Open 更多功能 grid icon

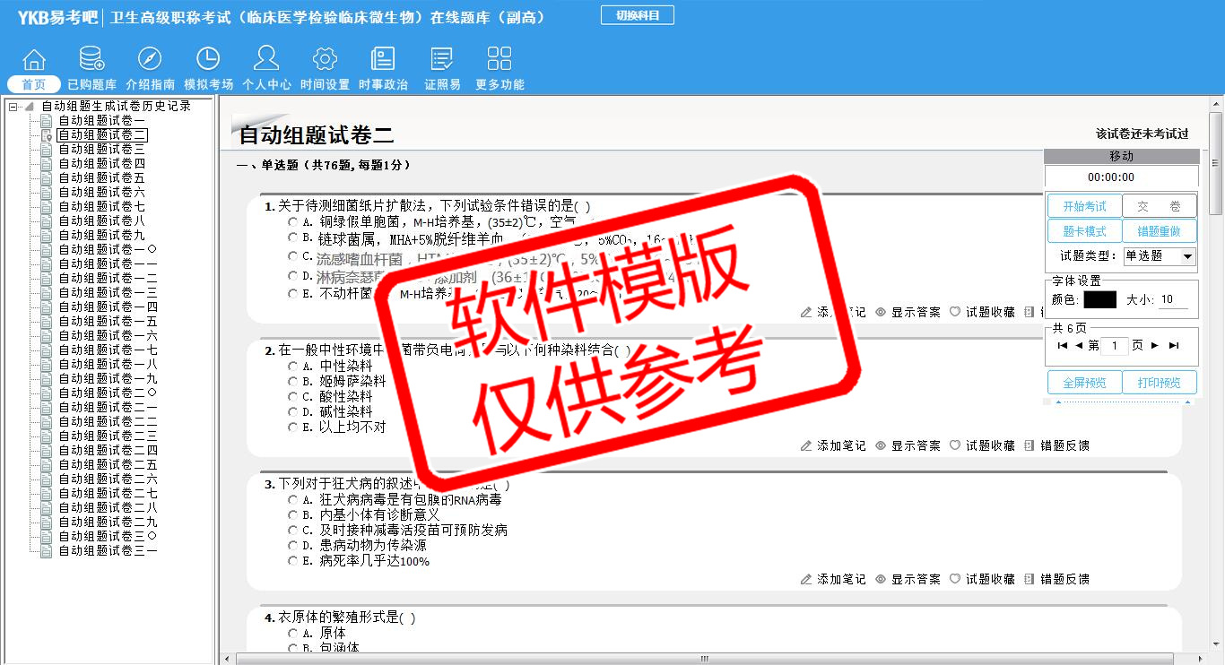500,60
